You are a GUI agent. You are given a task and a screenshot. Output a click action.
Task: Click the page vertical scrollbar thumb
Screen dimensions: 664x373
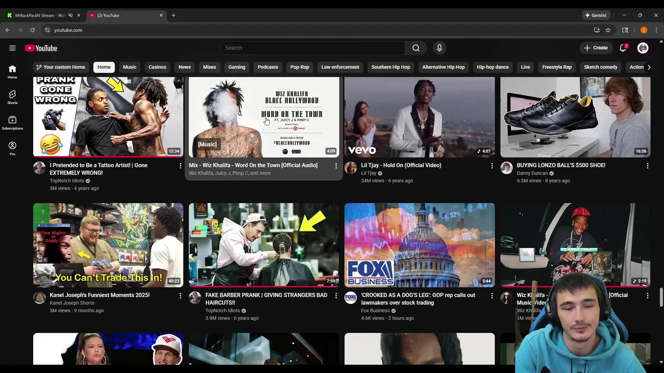661,297
